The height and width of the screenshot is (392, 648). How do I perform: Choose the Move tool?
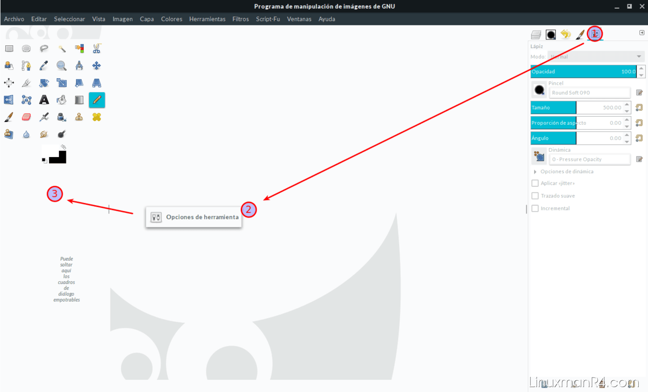tap(97, 66)
